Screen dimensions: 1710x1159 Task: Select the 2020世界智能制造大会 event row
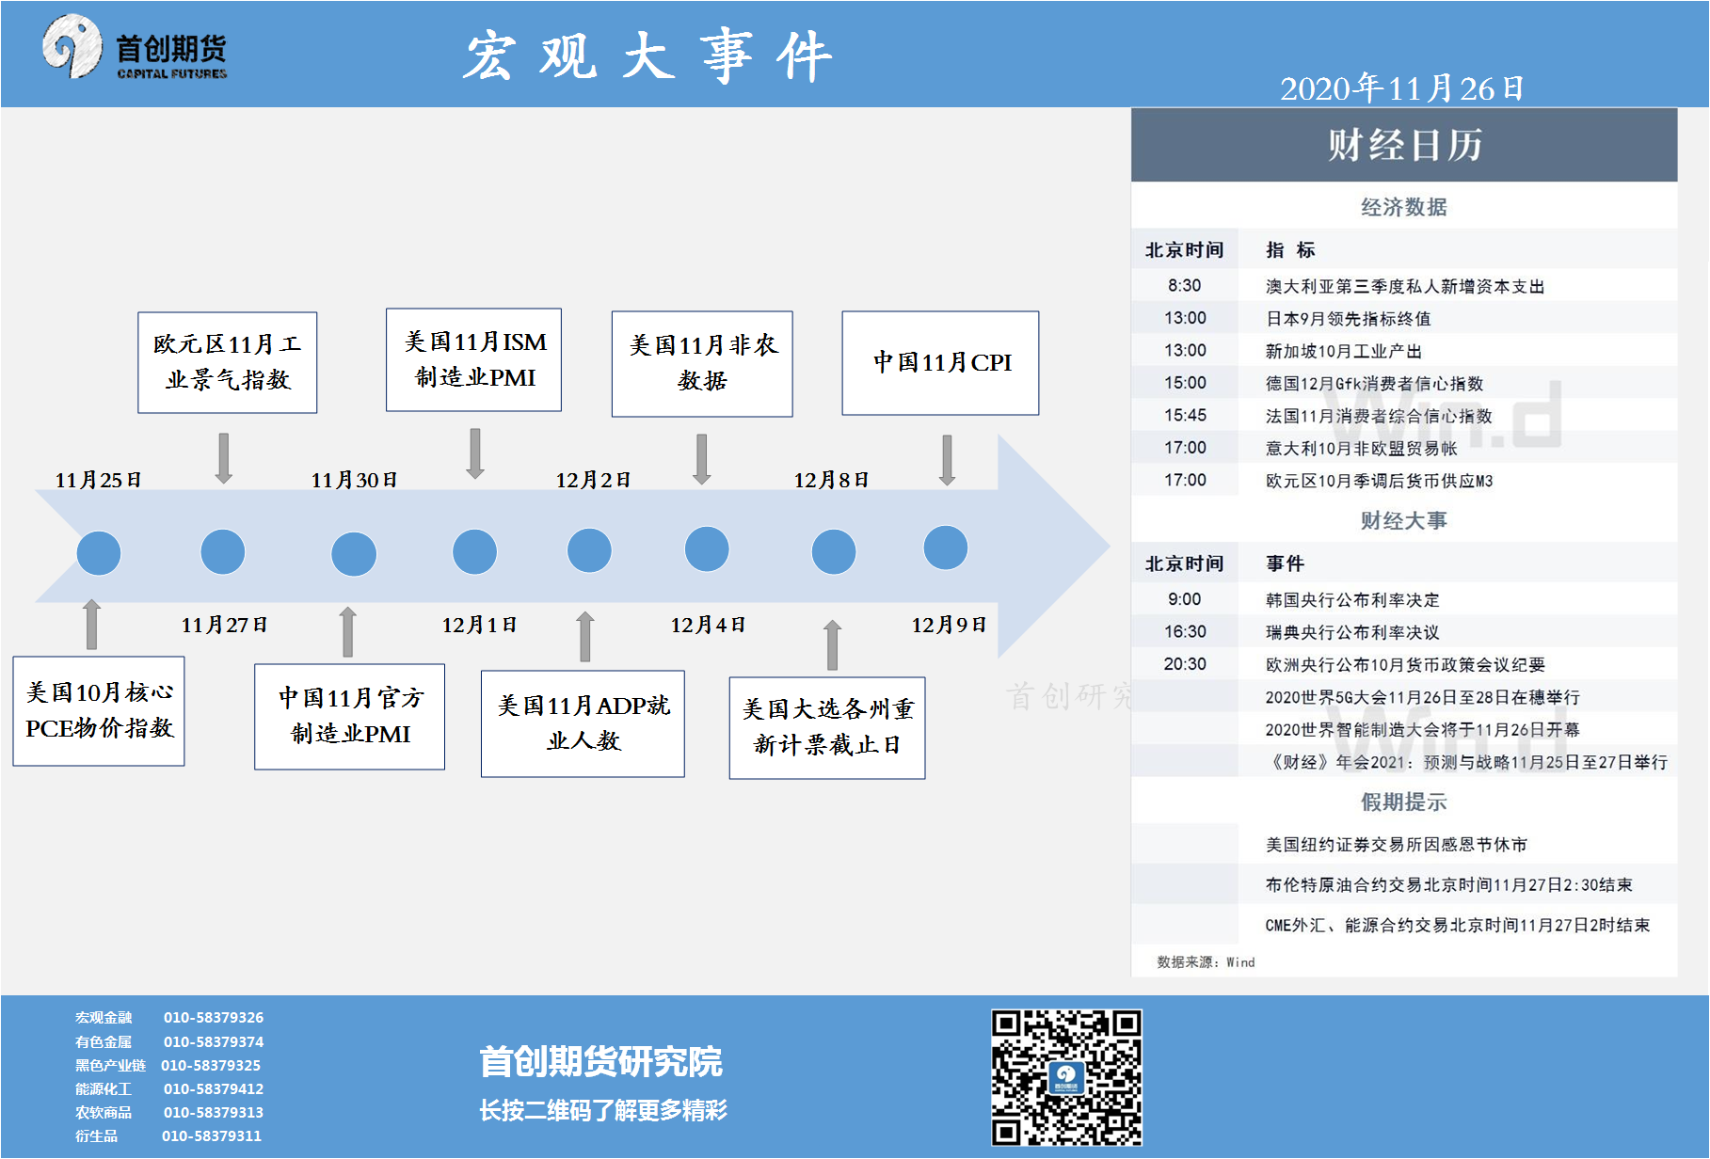(1404, 729)
